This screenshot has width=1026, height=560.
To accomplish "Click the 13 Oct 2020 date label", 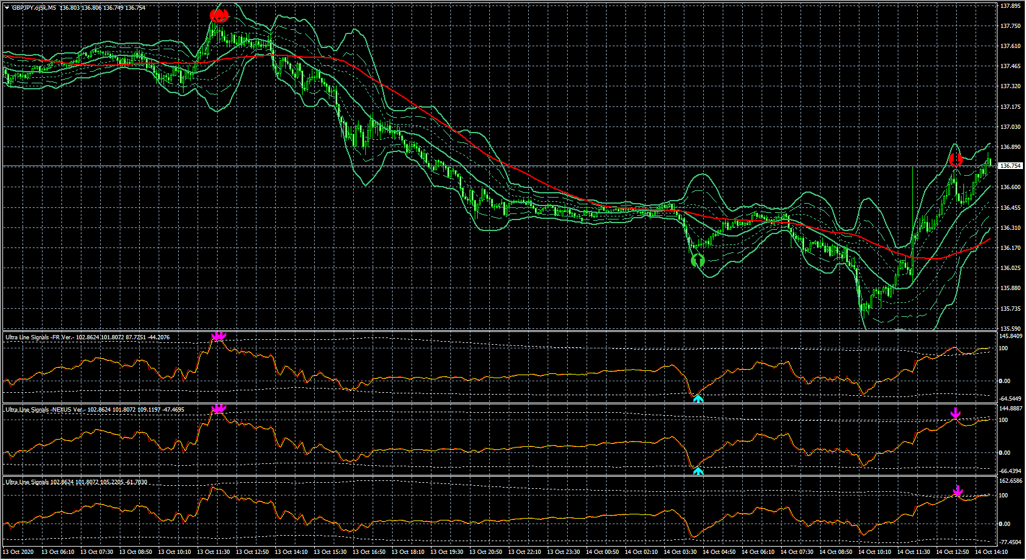I will [19, 552].
